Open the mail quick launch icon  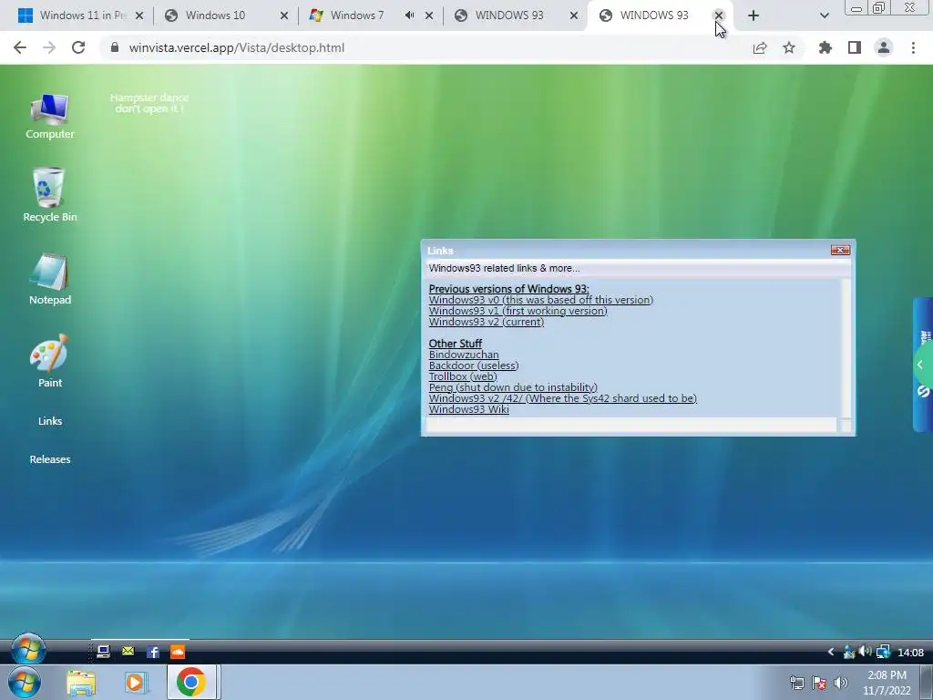click(128, 652)
